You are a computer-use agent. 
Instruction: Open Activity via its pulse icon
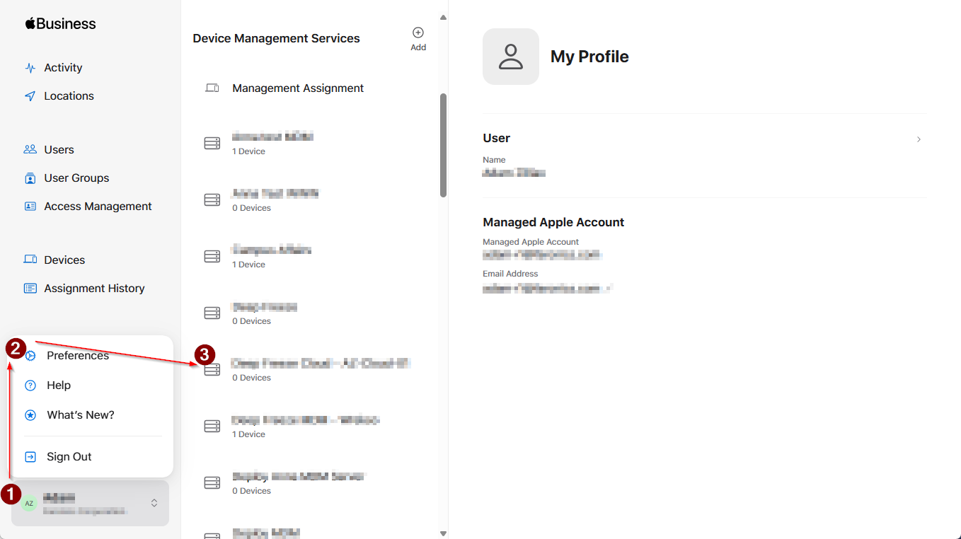(x=30, y=68)
